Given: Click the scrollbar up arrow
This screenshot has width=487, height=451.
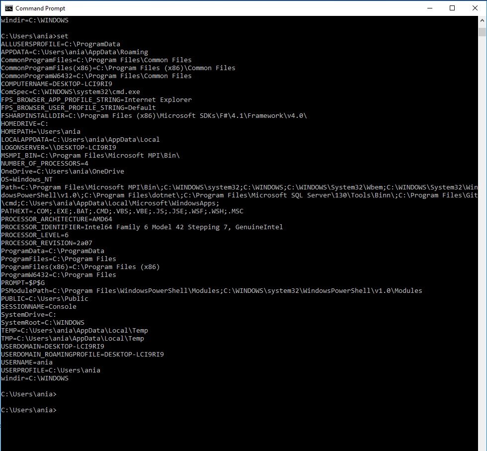Looking at the screenshot, I should click(x=482, y=20).
